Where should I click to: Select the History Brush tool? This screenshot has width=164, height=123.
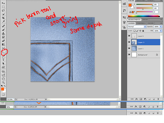click(x=3, y=37)
